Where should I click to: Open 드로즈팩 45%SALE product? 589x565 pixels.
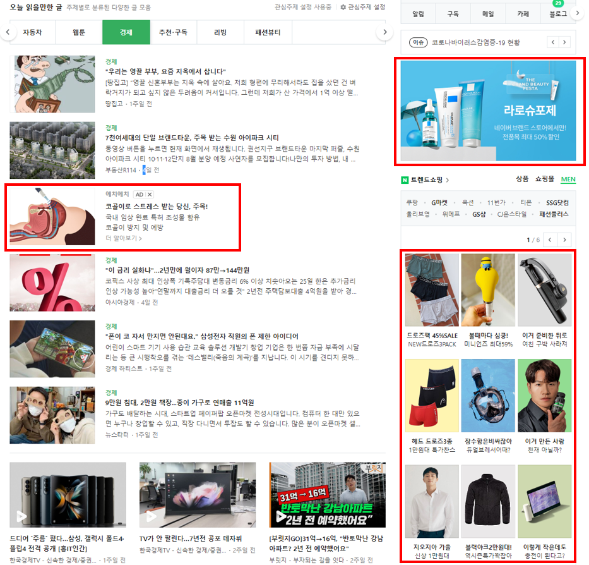(432, 301)
